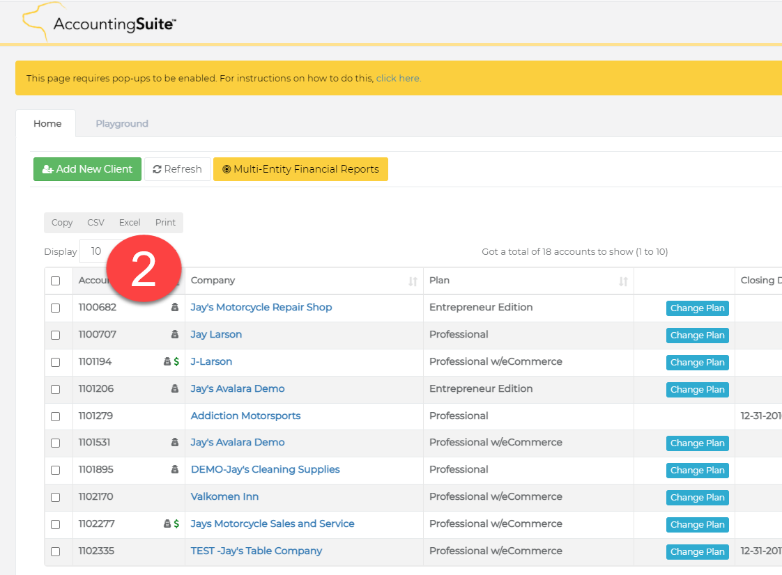Click green dollar icon in row 1101194
Image resolution: width=782 pixels, height=575 pixels.
coord(176,362)
